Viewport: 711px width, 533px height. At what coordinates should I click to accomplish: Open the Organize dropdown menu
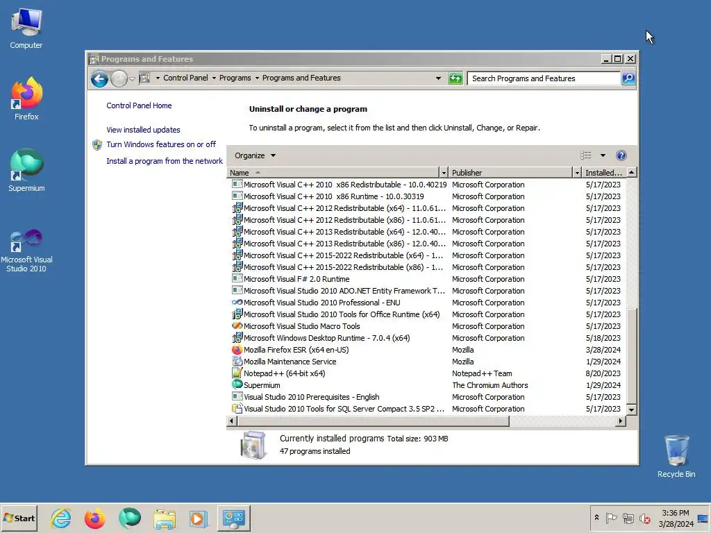click(x=255, y=155)
